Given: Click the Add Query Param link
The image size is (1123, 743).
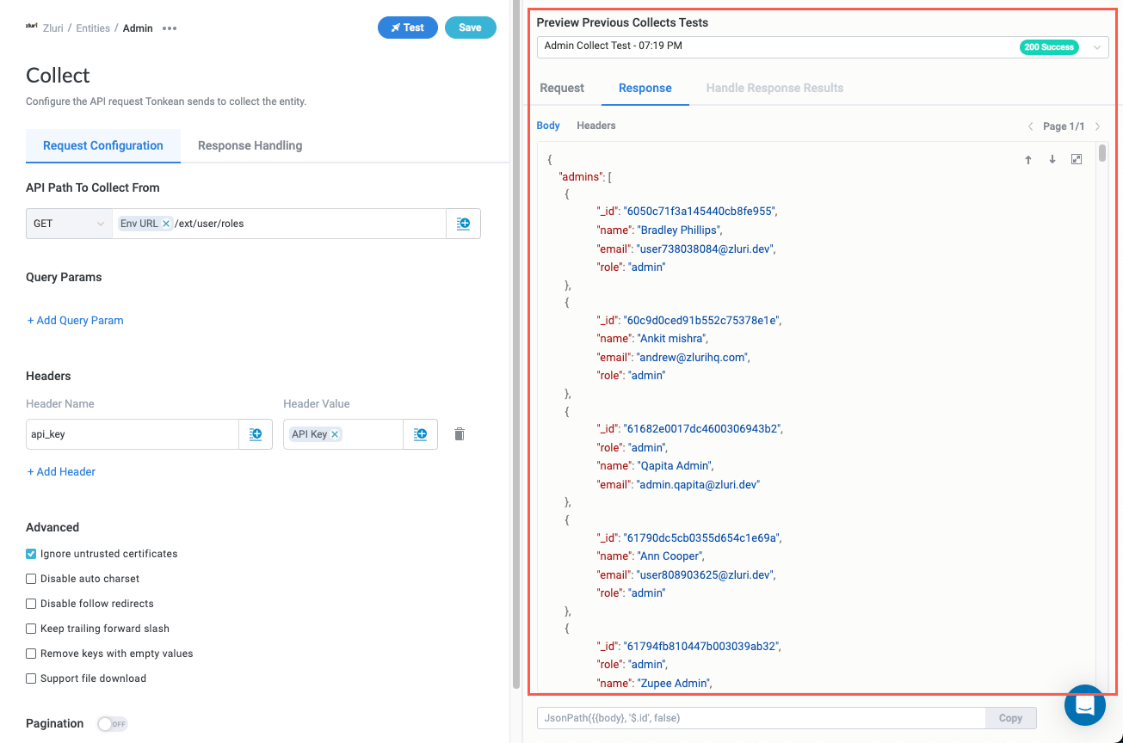Looking at the screenshot, I should pos(76,320).
